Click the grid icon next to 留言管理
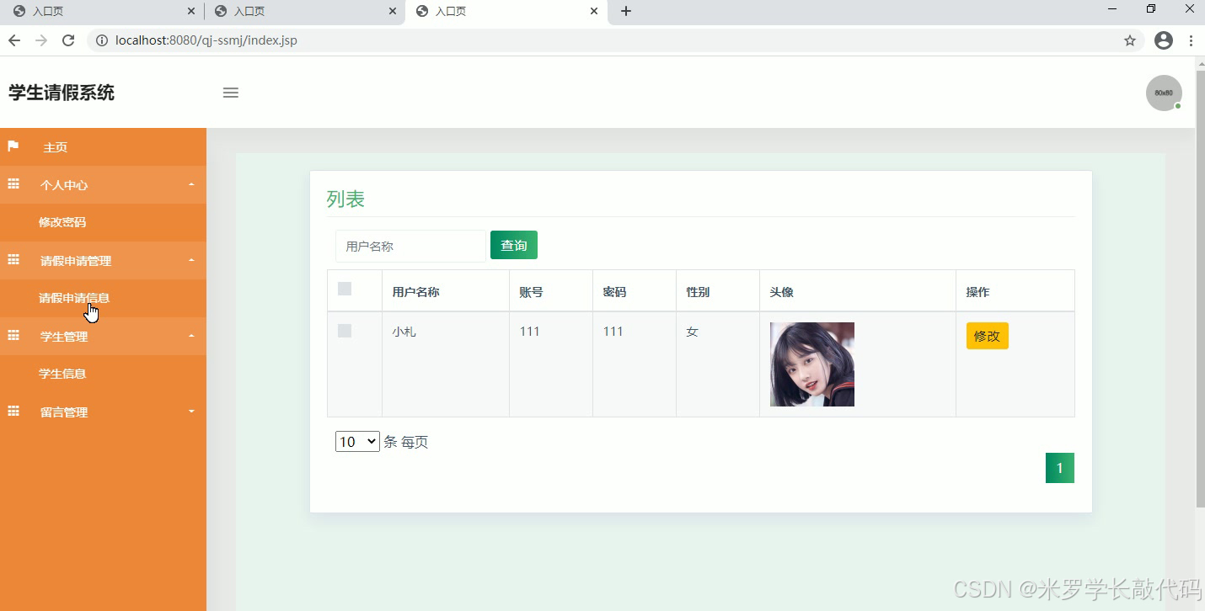Viewport: 1205px width, 611px height. coord(13,412)
